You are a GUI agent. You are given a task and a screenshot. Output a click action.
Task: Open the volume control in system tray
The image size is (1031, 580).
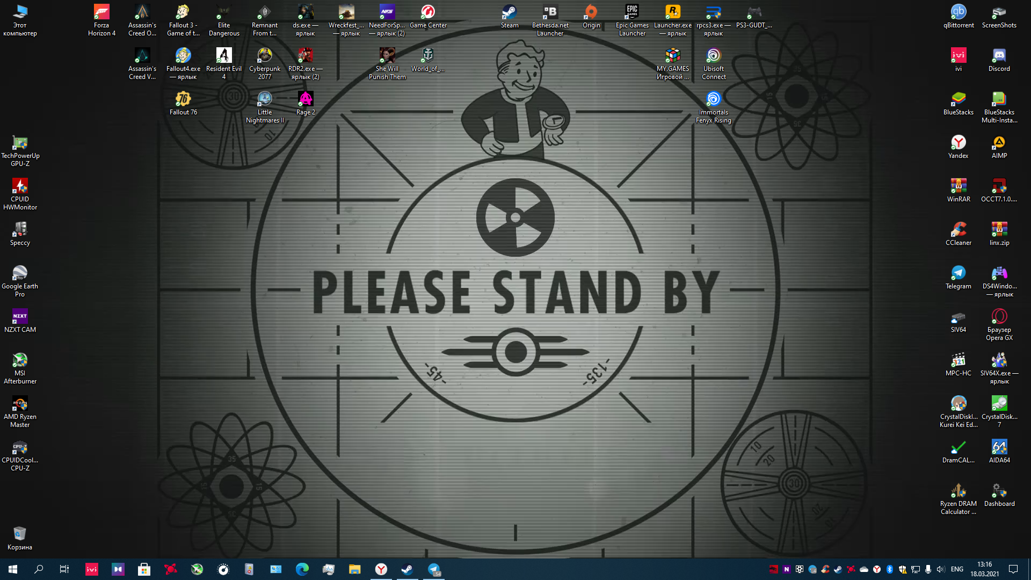tap(940, 569)
